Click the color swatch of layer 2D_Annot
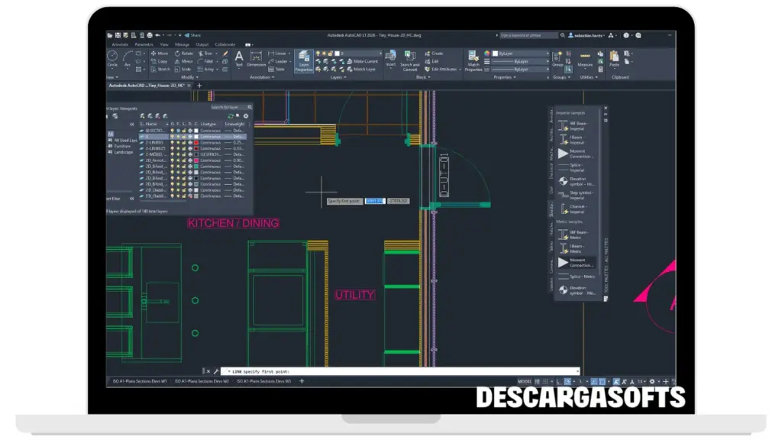Screen dimensions: 782x440 [196, 160]
